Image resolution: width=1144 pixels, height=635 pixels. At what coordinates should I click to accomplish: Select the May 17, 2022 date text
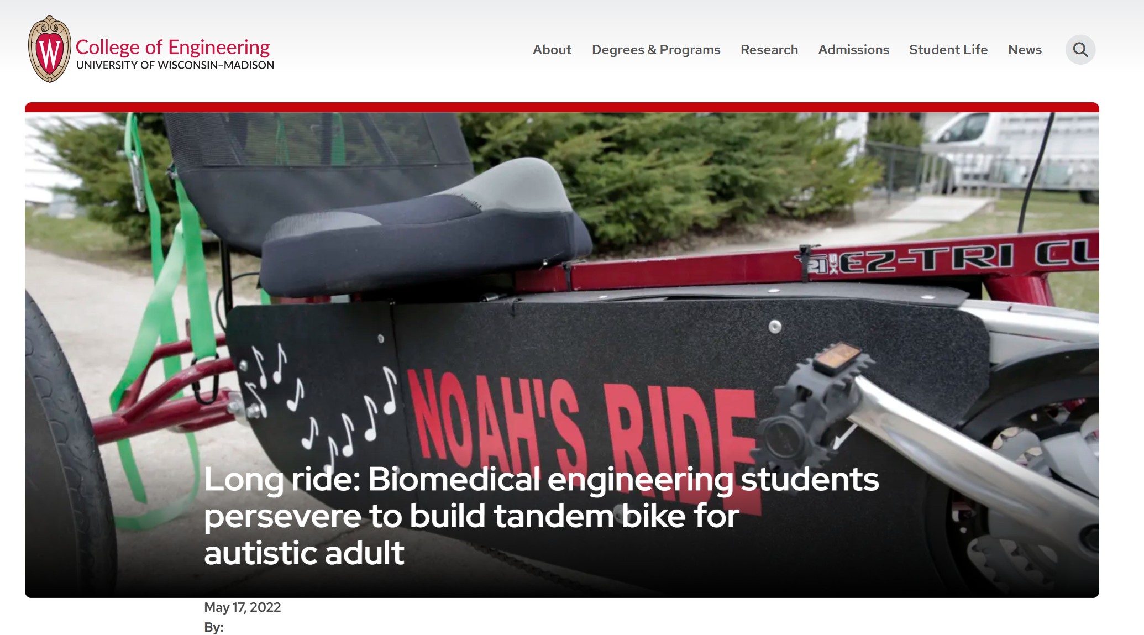(243, 607)
